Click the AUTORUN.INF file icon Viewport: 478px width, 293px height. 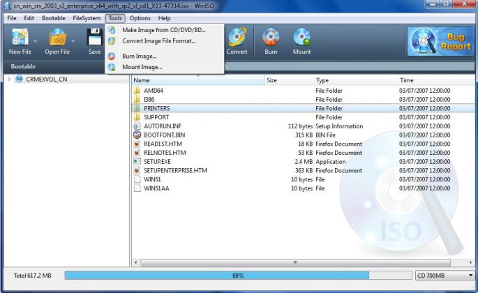pyautogui.click(x=137, y=126)
